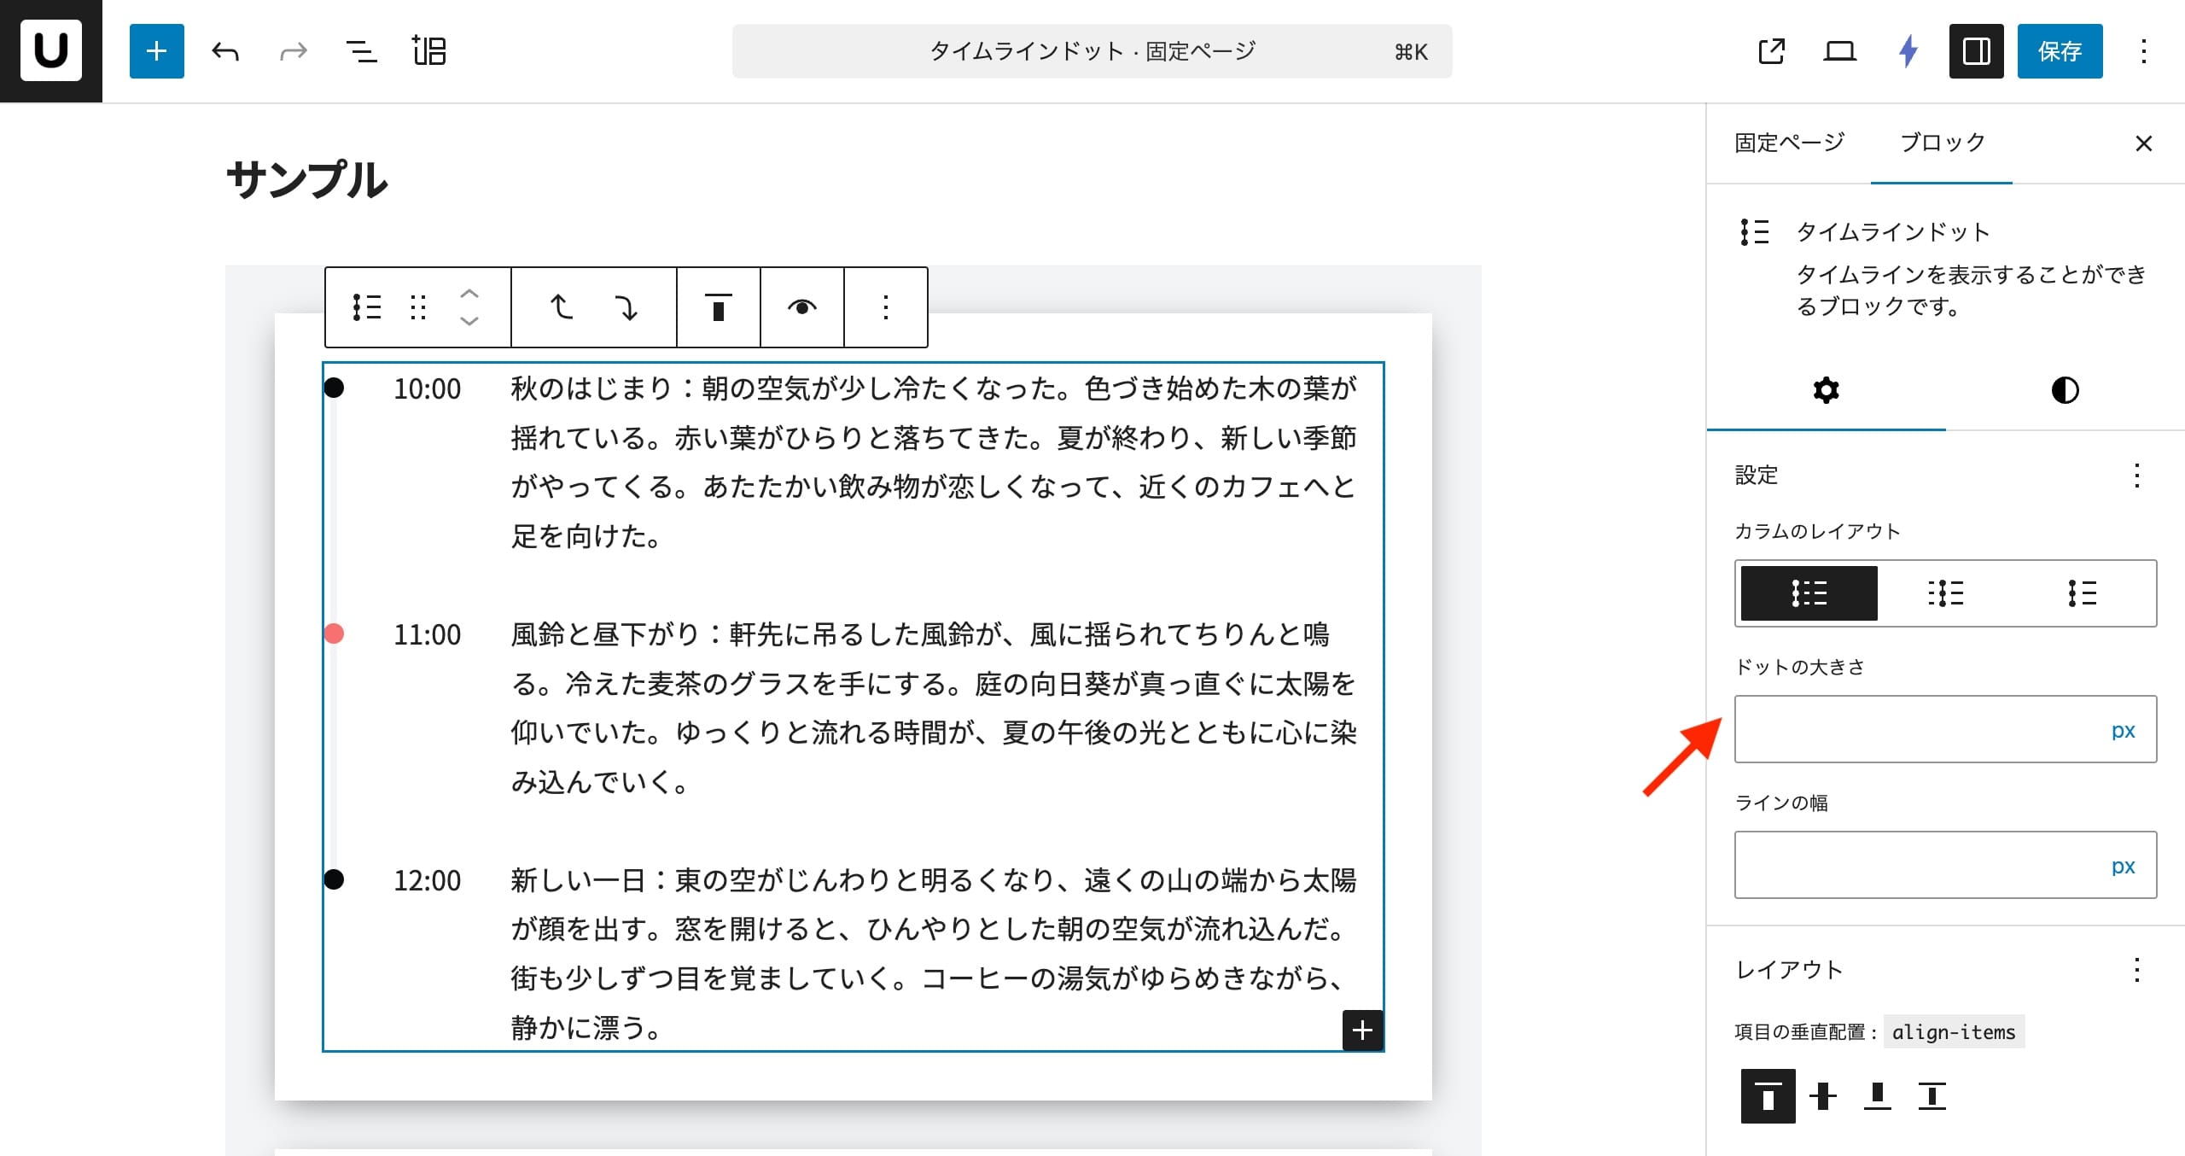Click the site logo U icon
The width and height of the screenshot is (2185, 1156).
[50, 51]
